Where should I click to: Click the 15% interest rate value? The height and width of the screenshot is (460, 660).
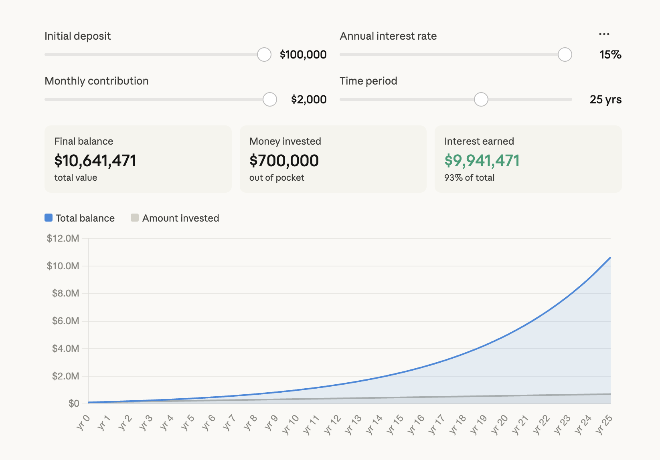(610, 54)
